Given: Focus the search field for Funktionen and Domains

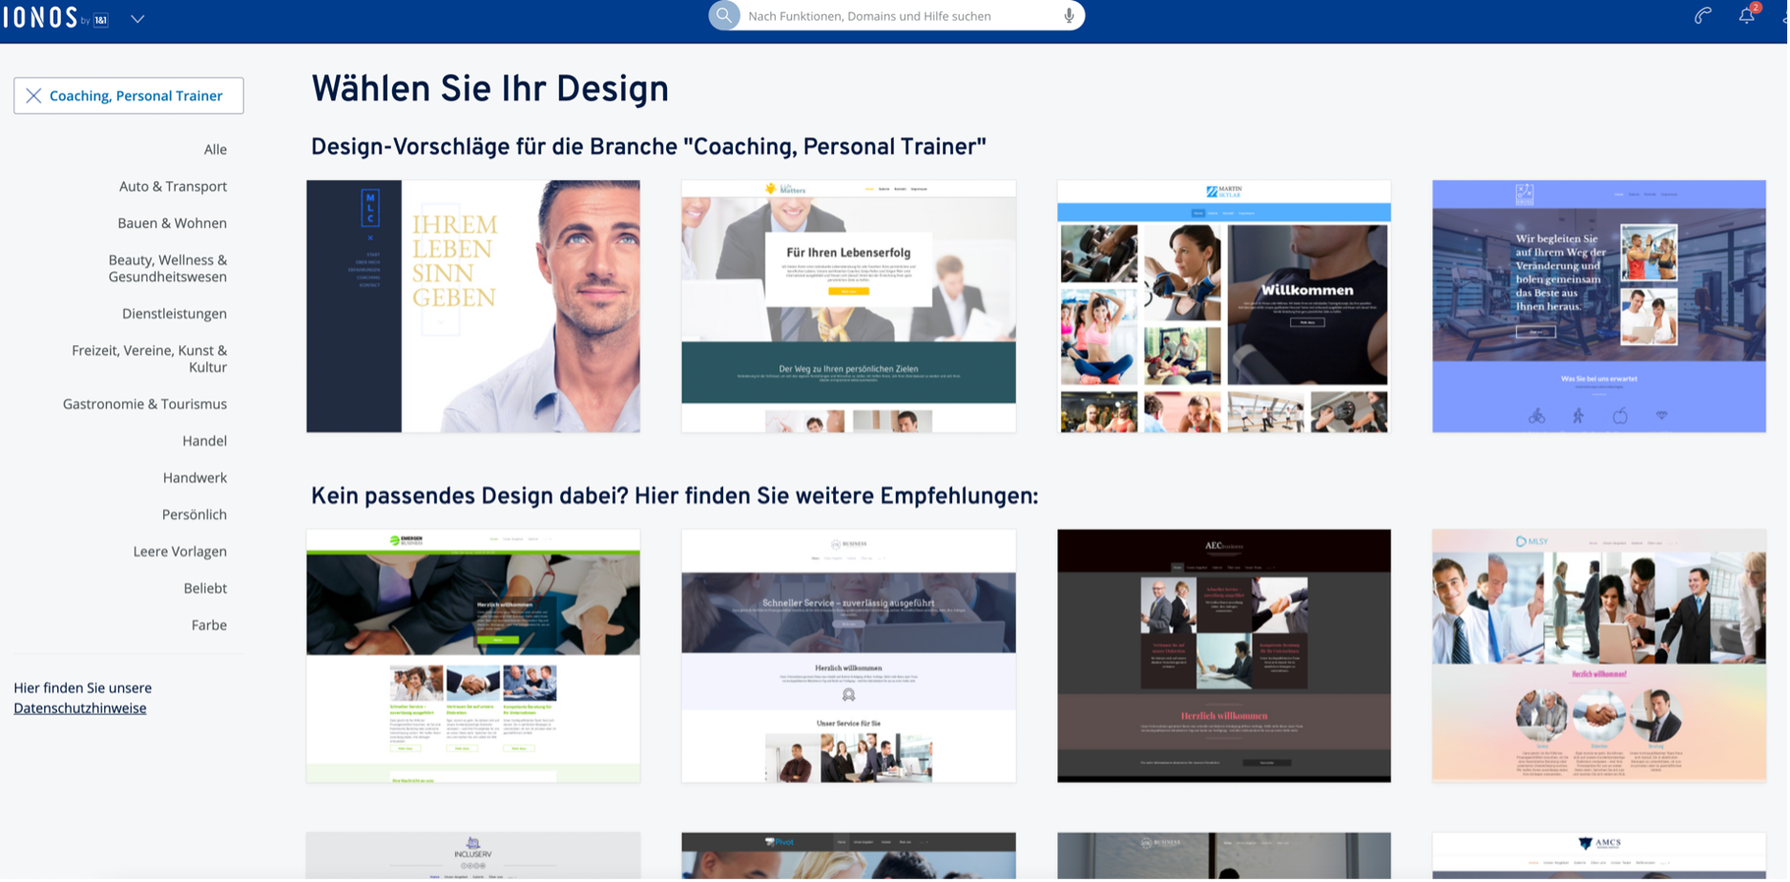Looking at the screenshot, I should click(x=897, y=15).
